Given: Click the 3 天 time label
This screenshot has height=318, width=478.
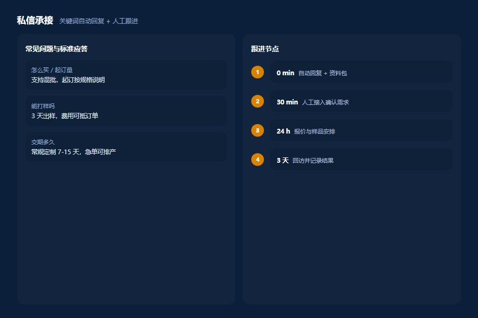Looking at the screenshot, I should point(283,161).
